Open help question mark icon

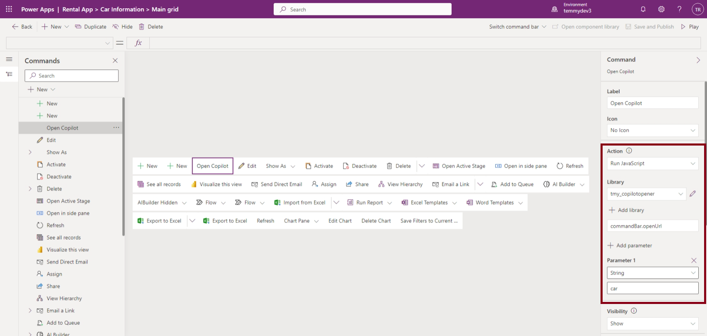(x=680, y=9)
